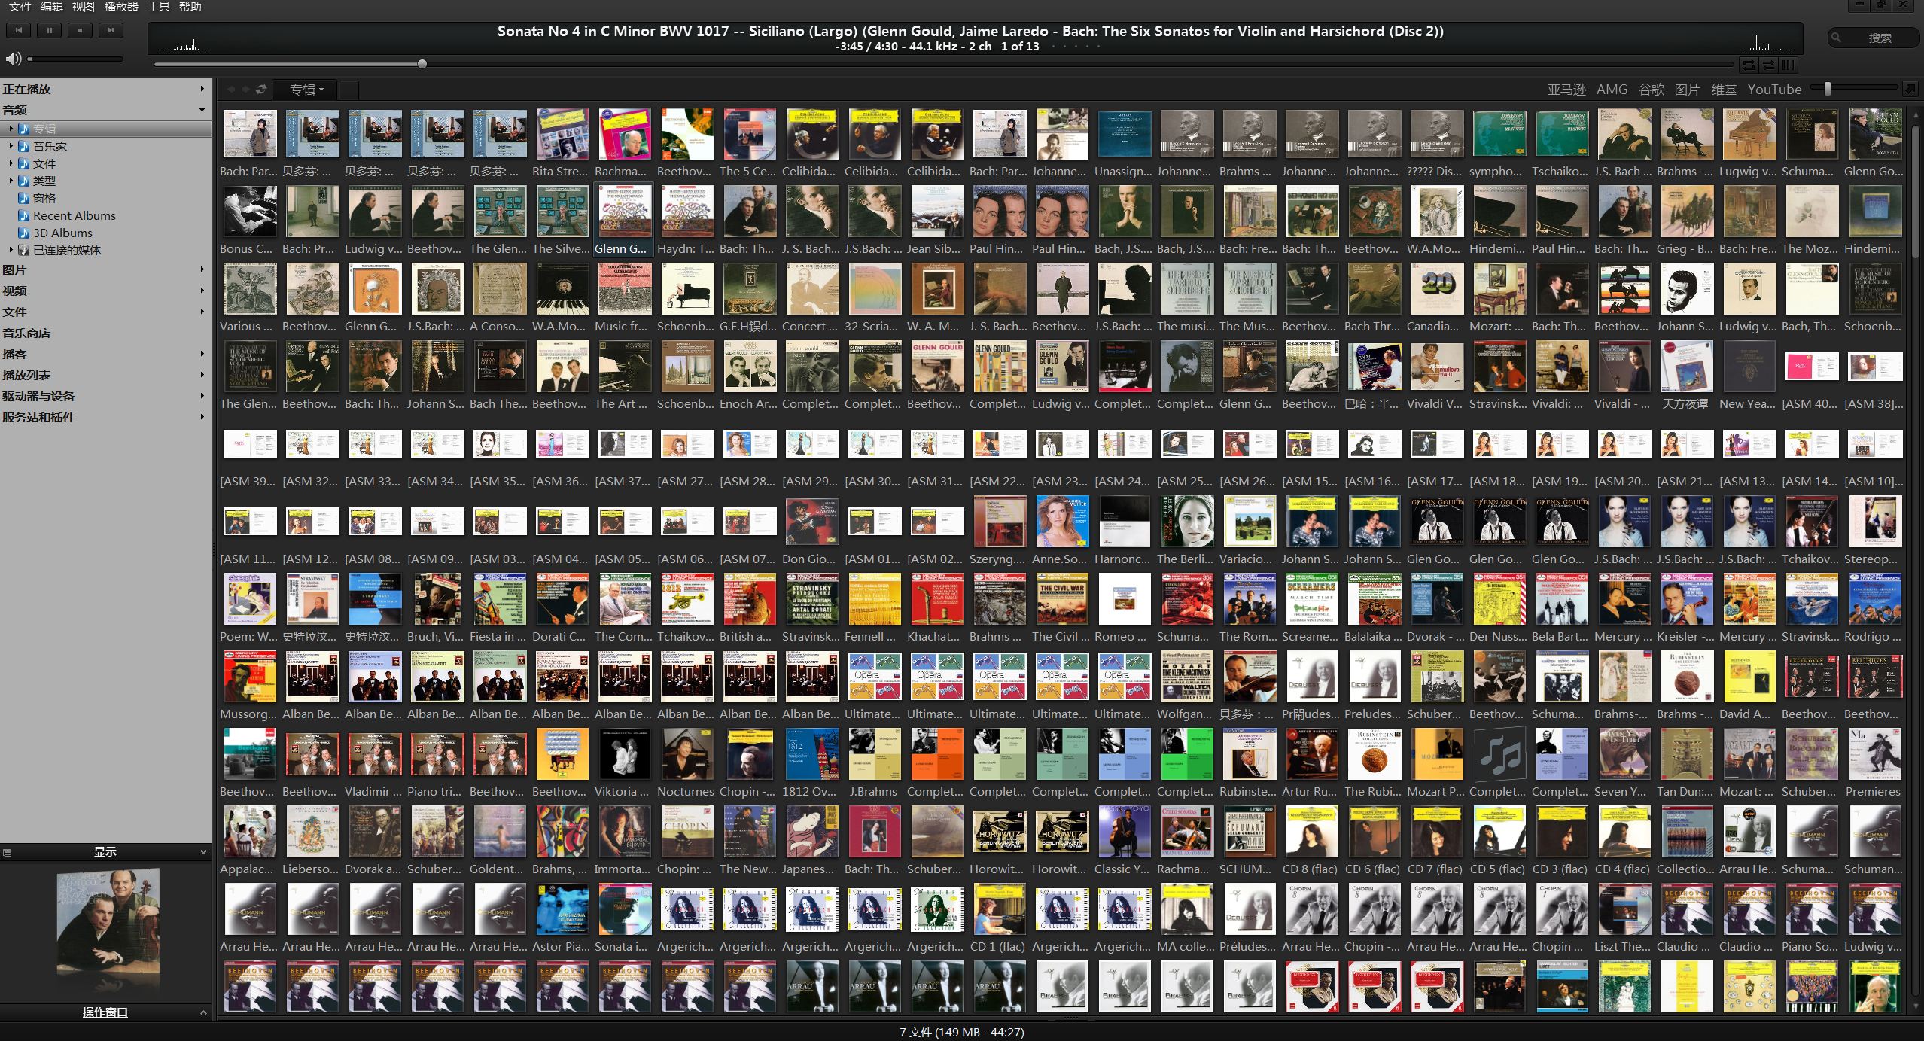
Task: Open the 视图 menu
Action: coord(84,7)
